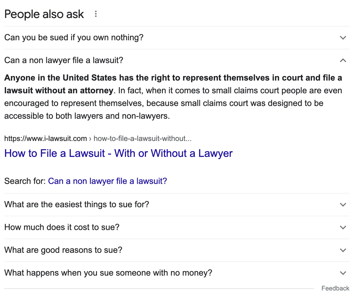360x300 pixels.
Task: Expand "What happens when you sue someone with no money?" chevron
Action: coord(343,273)
